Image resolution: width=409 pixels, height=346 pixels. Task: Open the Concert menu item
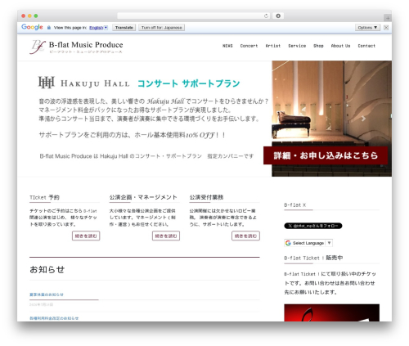pos(249,46)
